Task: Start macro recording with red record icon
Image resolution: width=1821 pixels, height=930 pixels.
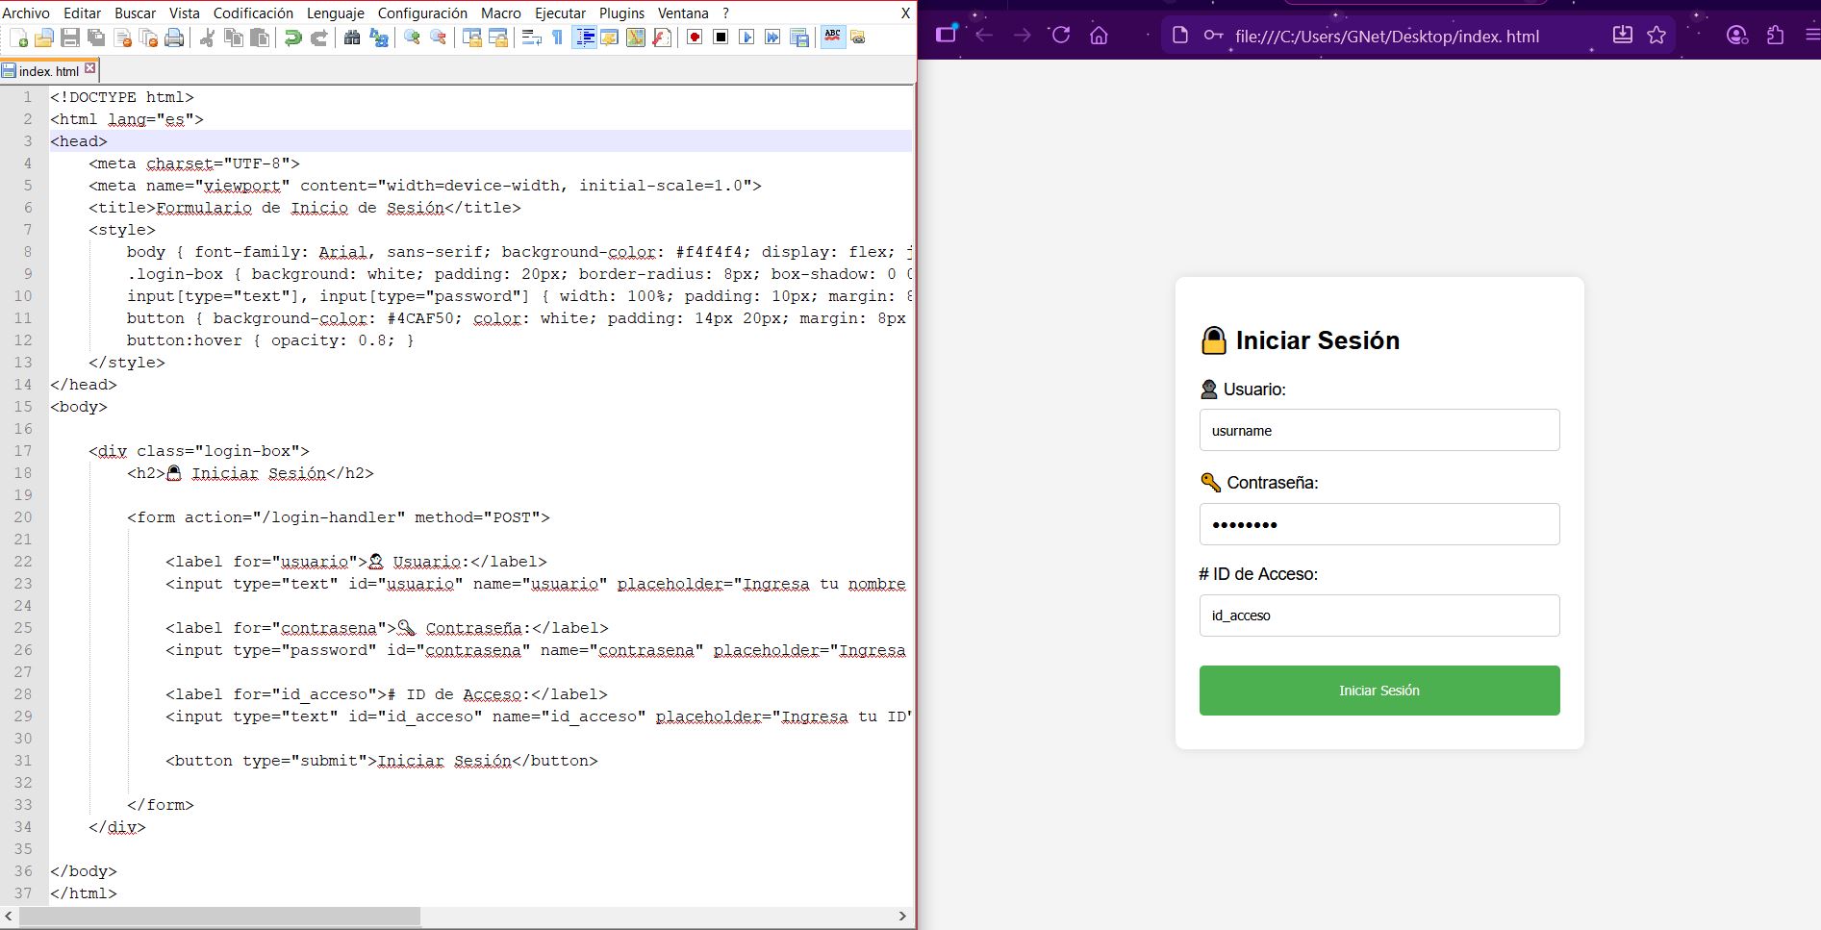Action: pos(695,38)
